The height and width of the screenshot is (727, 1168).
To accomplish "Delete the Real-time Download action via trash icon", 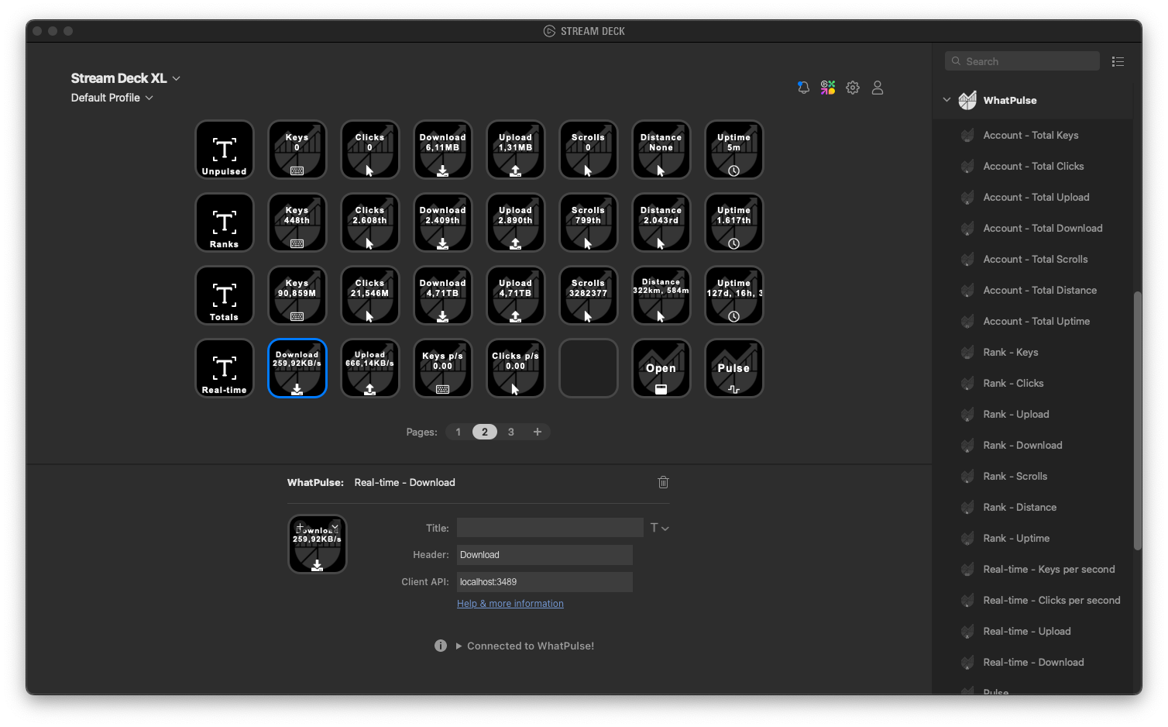I will coord(663,482).
